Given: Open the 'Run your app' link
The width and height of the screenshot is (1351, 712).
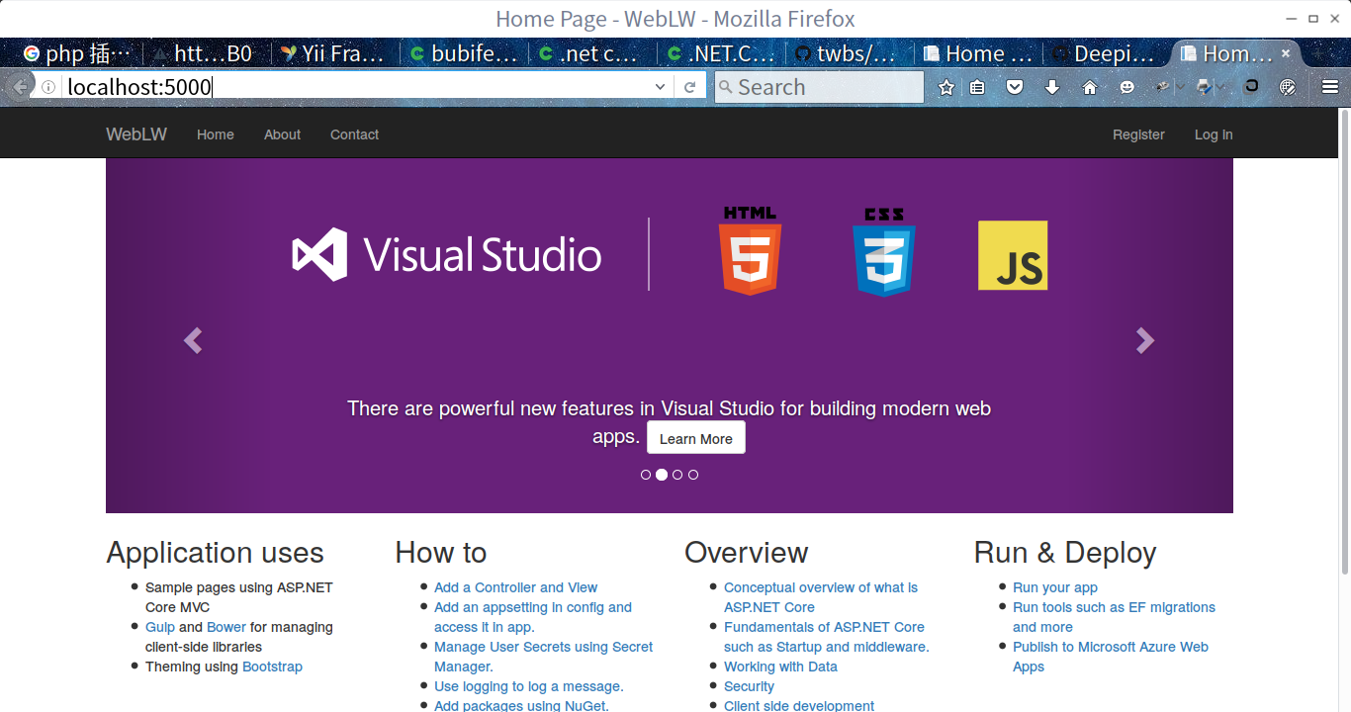Looking at the screenshot, I should coord(1055,587).
